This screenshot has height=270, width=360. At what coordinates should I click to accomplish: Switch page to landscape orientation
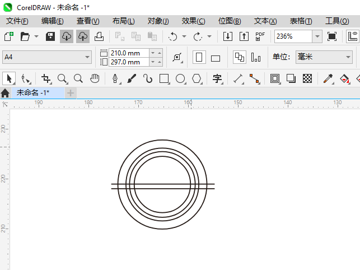pos(216,58)
